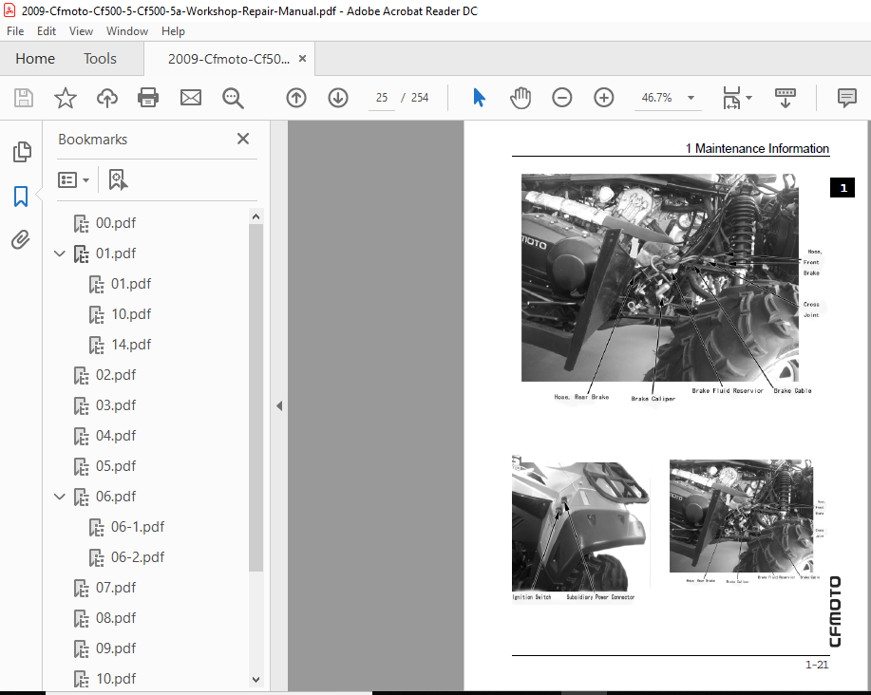Collapse the top-level 01.pdf bookmark
Viewport: 871px width, 695px height.
click(x=60, y=254)
